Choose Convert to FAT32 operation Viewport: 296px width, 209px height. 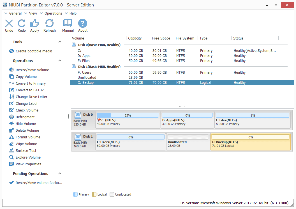(x=26, y=90)
